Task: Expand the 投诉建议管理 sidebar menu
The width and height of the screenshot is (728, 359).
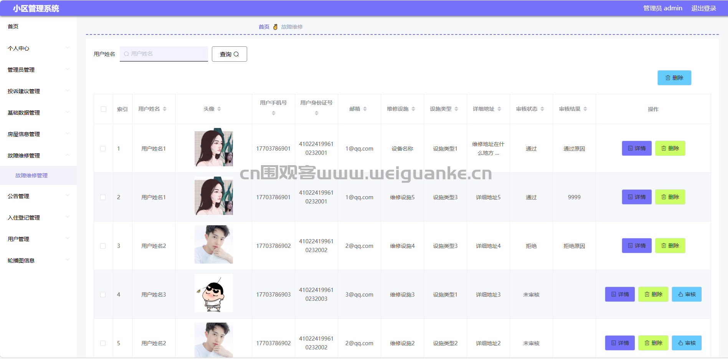Action: pos(38,91)
